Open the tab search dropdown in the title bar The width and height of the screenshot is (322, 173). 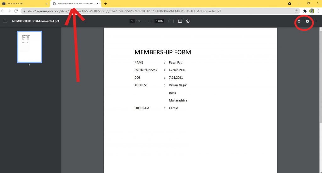[x=290, y=3]
